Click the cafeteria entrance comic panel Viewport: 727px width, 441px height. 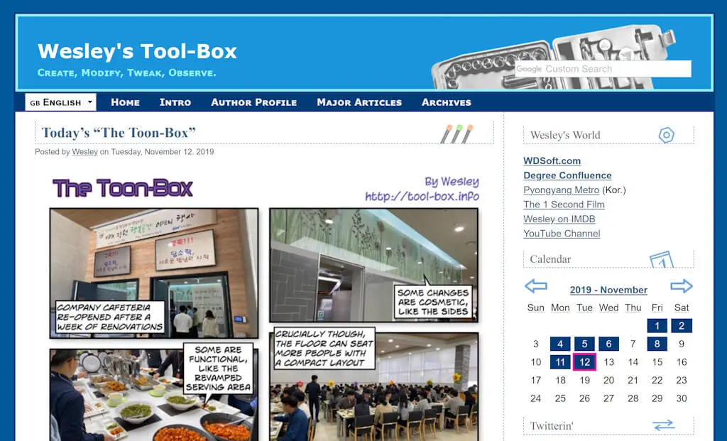(153, 273)
